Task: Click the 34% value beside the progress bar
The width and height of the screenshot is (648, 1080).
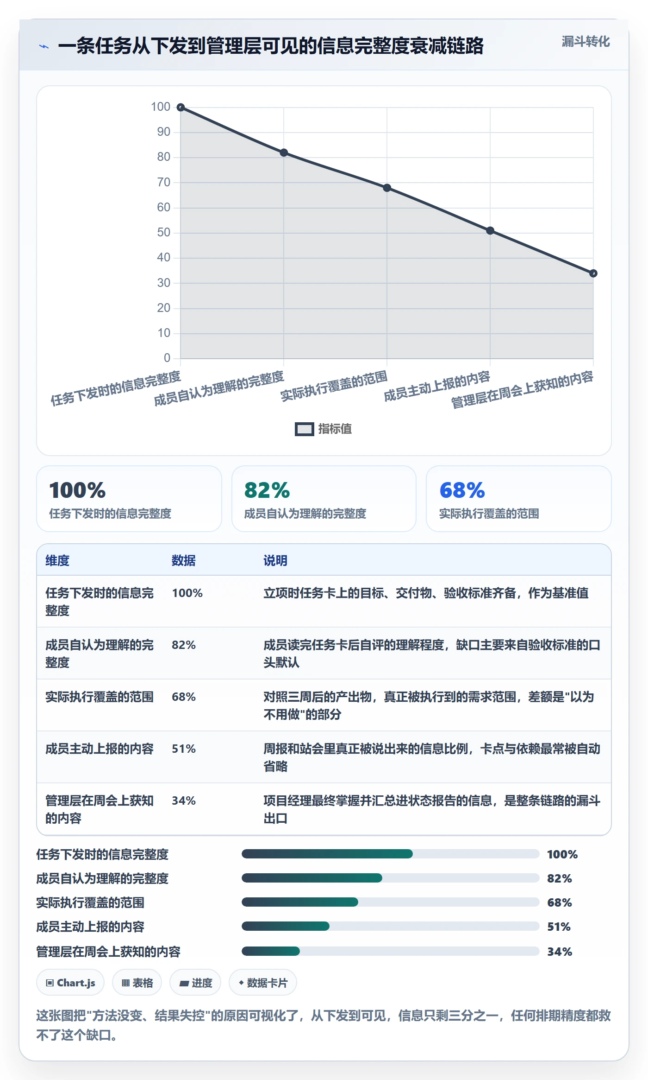Action: 560,952
